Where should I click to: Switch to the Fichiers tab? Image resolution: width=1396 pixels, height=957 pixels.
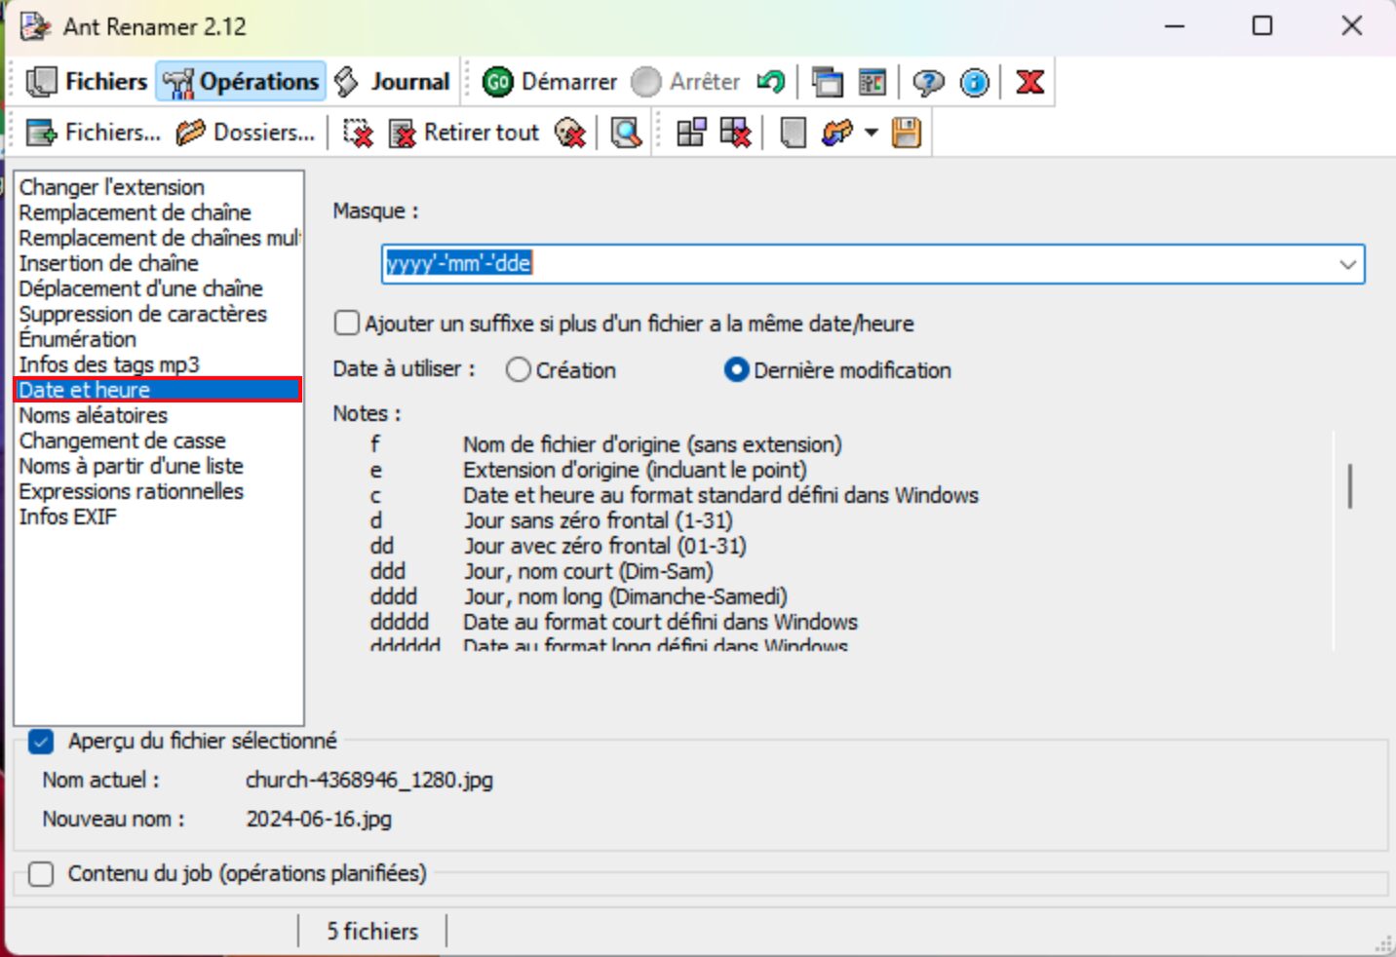click(86, 82)
